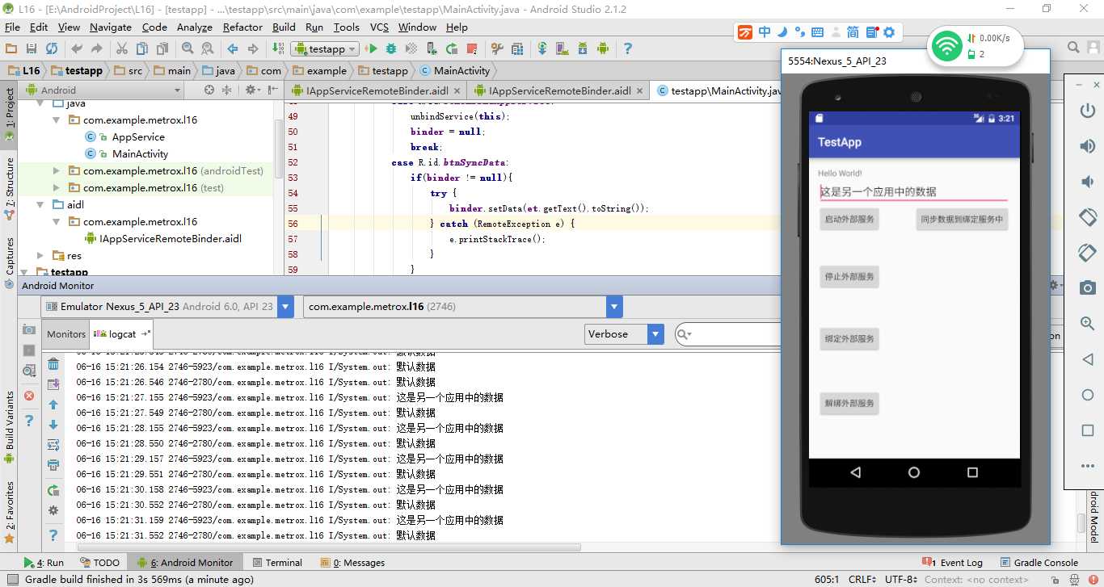Clear logcat with the trash icon
1104x587 pixels.
point(53,364)
